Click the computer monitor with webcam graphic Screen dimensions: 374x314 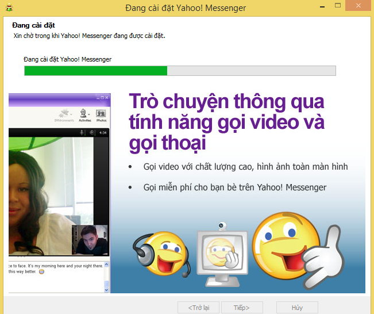[x=222, y=255]
